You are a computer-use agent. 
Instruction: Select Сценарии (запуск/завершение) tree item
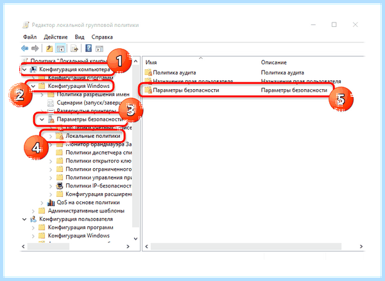(x=89, y=103)
